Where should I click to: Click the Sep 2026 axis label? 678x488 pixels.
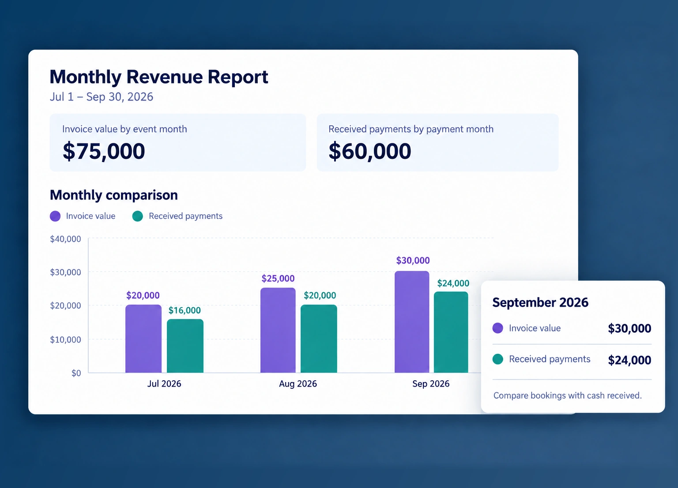(431, 384)
